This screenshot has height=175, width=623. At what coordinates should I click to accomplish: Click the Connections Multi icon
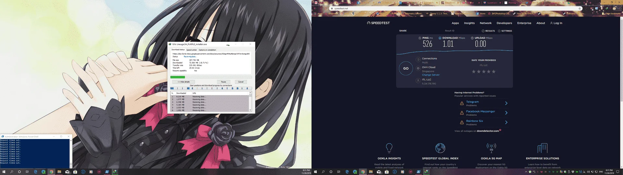tap(418, 60)
